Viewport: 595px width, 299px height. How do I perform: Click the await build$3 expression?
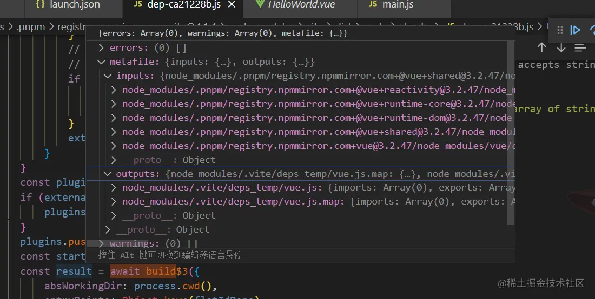(149, 271)
